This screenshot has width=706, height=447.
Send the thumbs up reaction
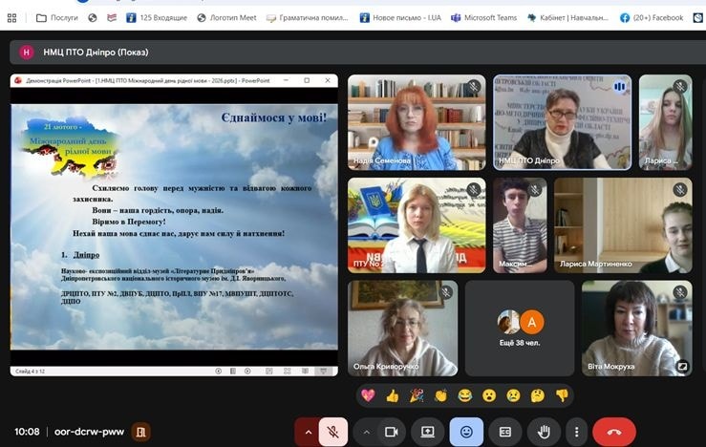point(392,395)
